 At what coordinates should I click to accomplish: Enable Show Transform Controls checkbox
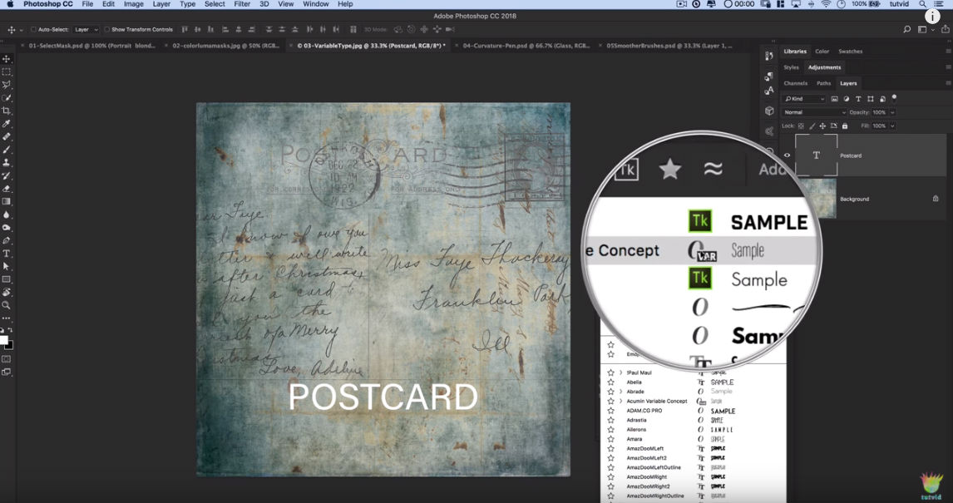point(107,29)
